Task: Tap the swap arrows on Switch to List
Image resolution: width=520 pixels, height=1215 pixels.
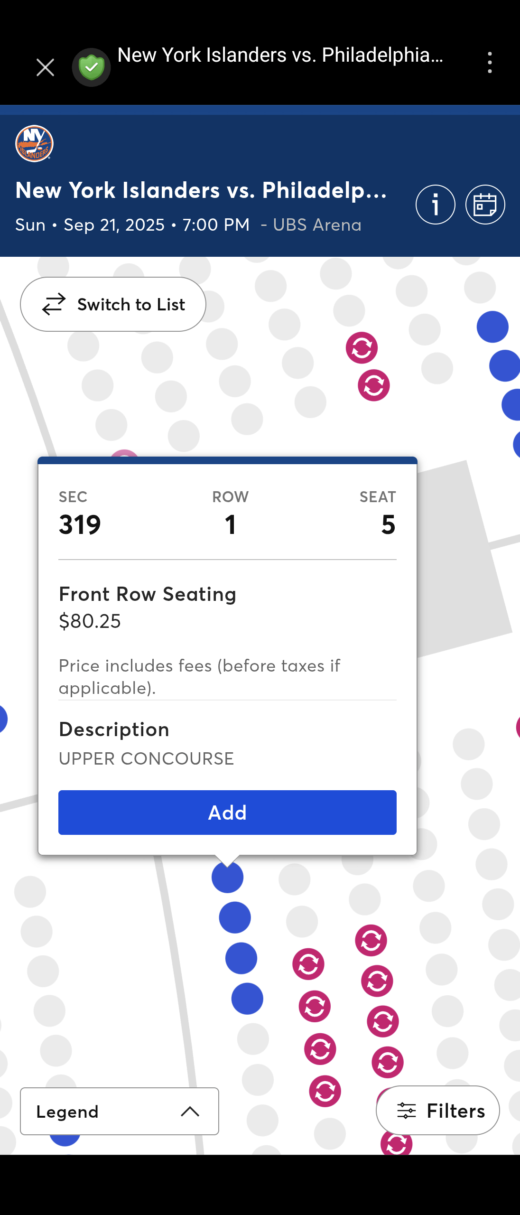Action: pos(54,304)
